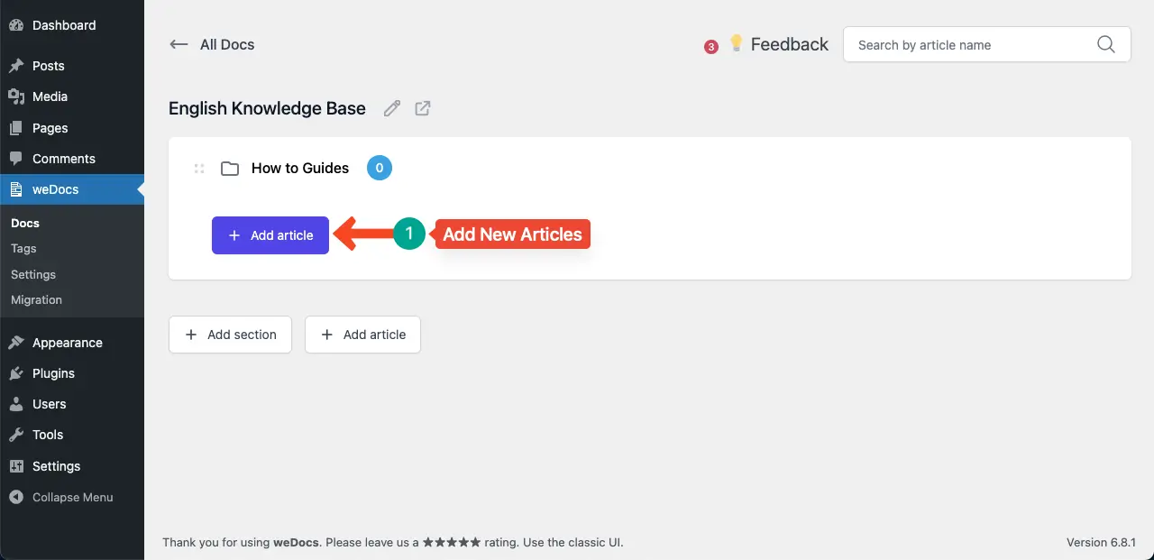Click the English Knowledge Base heading
This screenshot has width=1154, height=560.
pos(267,108)
